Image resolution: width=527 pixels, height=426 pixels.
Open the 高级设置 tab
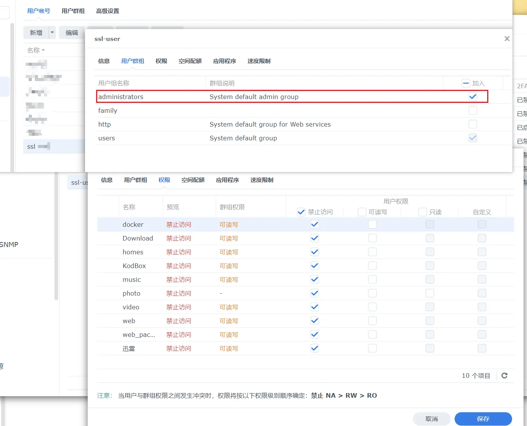108,11
